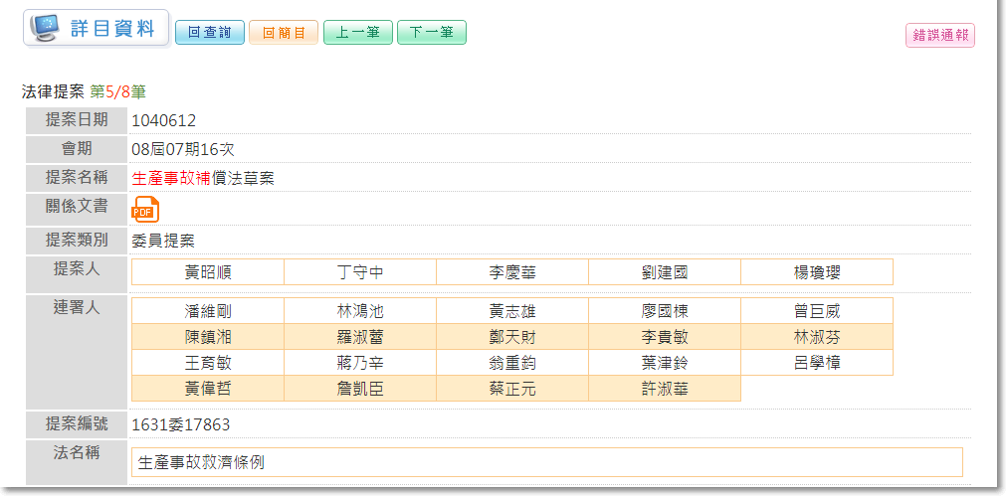
Task: Select proposer 李慶華
Action: pyautogui.click(x=512, y=272)
